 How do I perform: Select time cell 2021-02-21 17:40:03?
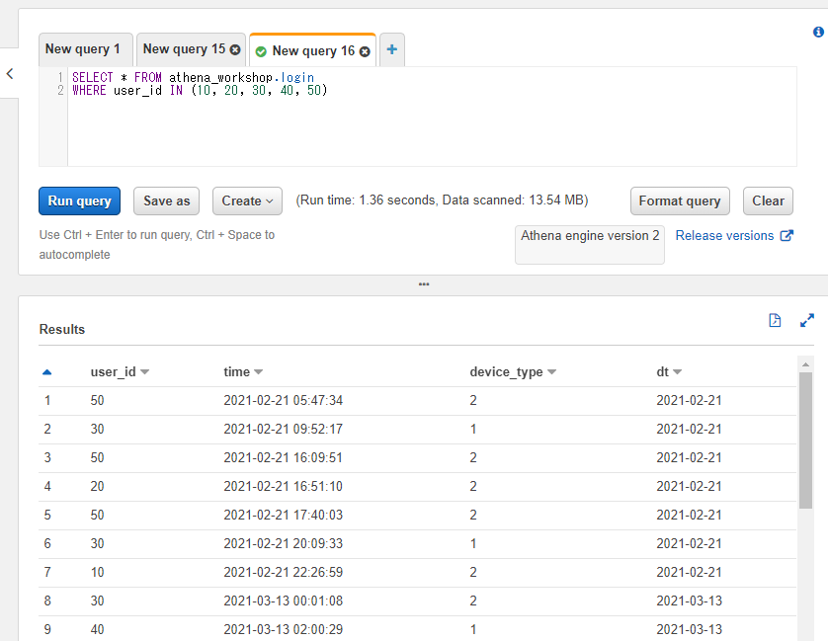pos(283,515)
